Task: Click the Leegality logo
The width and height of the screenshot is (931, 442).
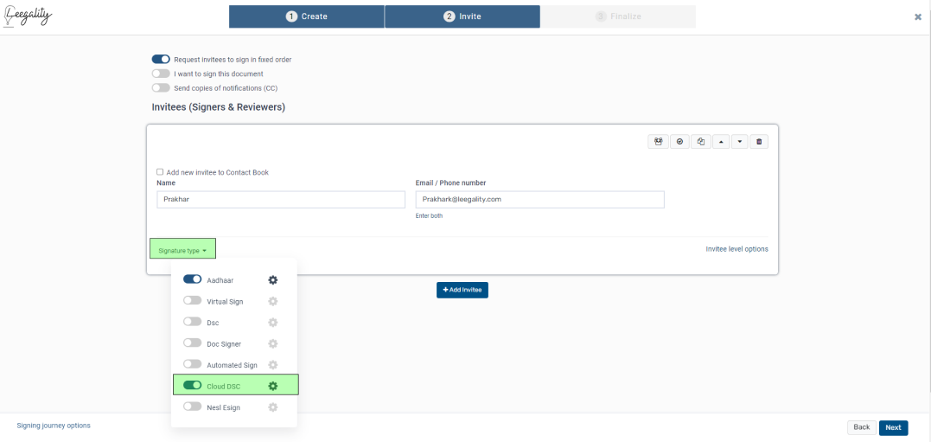Action: coord(29,16)
